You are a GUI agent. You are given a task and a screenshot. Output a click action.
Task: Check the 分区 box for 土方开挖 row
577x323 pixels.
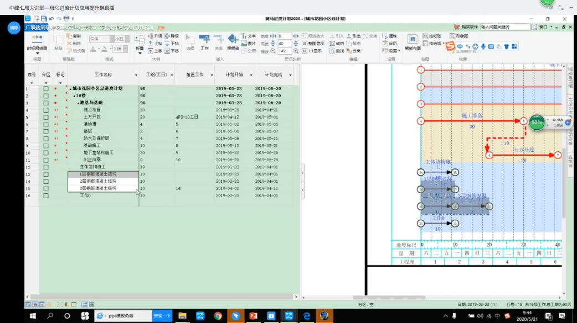click(46, 117)
